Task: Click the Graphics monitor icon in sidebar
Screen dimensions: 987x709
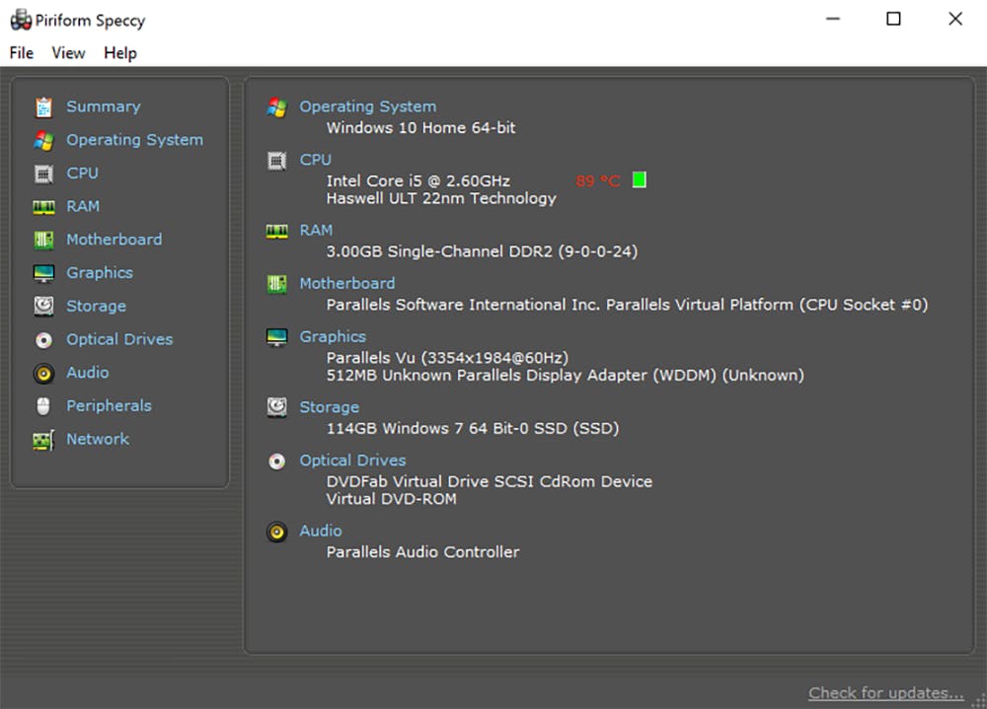Action: [43, 273]
